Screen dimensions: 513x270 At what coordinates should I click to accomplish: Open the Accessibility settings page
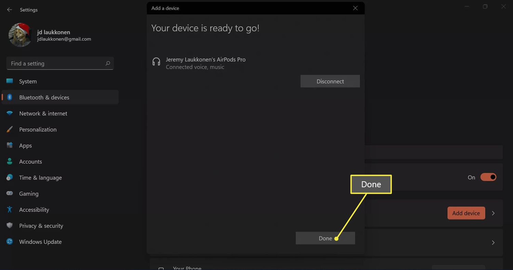(34, 210)
